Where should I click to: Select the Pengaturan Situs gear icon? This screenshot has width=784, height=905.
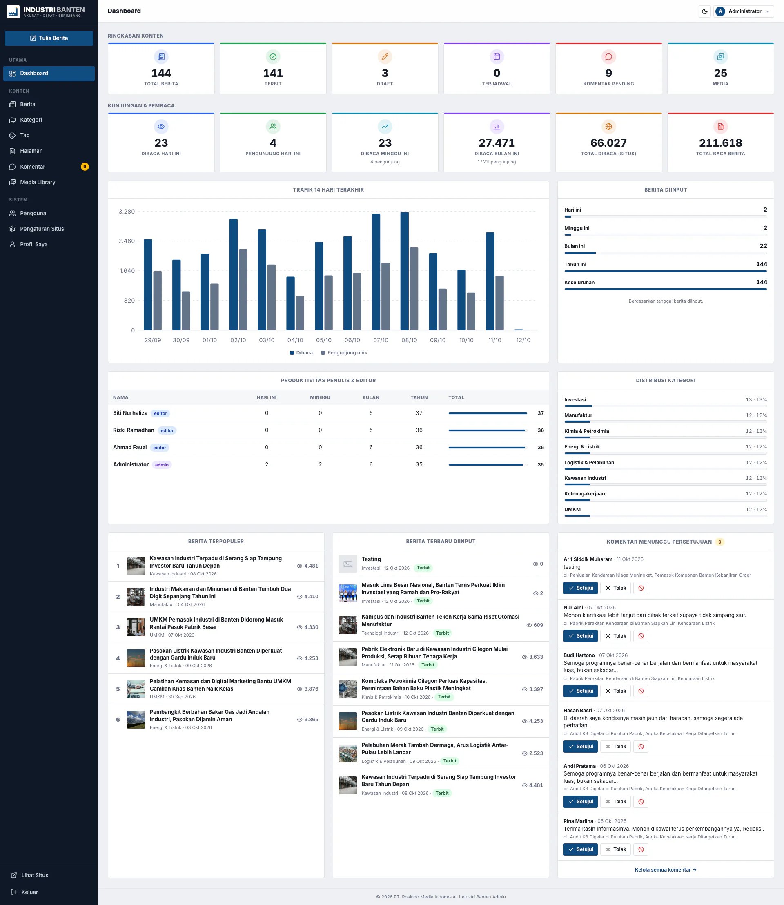point(13,229)
